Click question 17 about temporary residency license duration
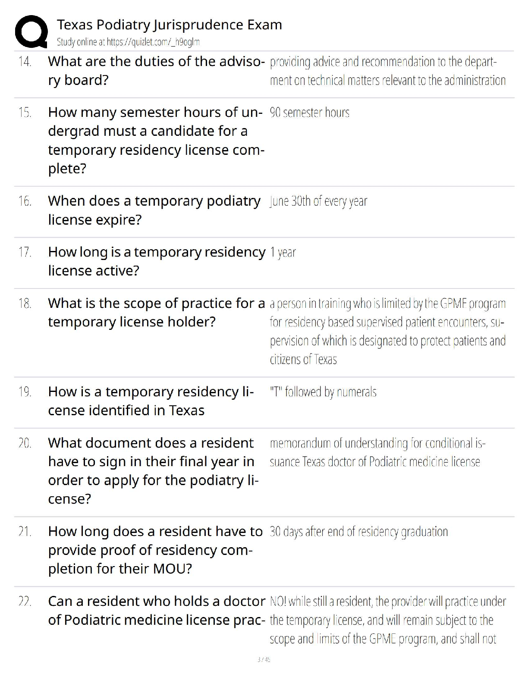This screenshot has width=528, height=683. click(x=157, y=261)
